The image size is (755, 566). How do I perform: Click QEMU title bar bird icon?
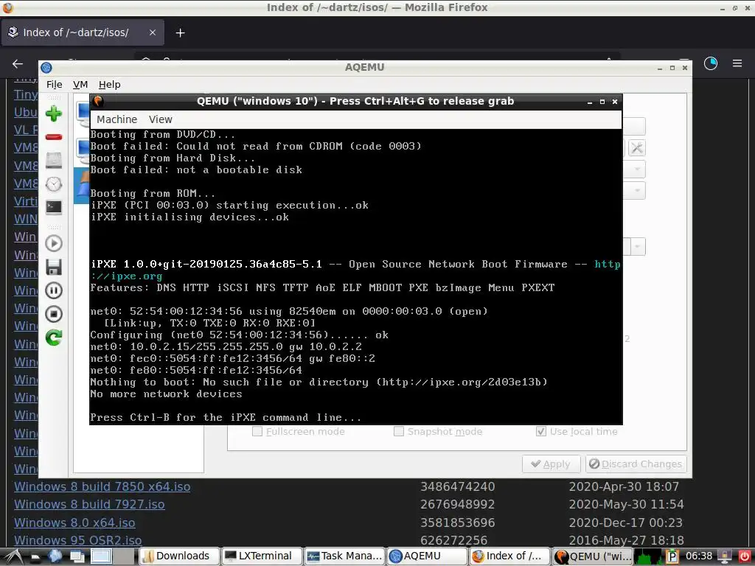(x=98, y=101)
